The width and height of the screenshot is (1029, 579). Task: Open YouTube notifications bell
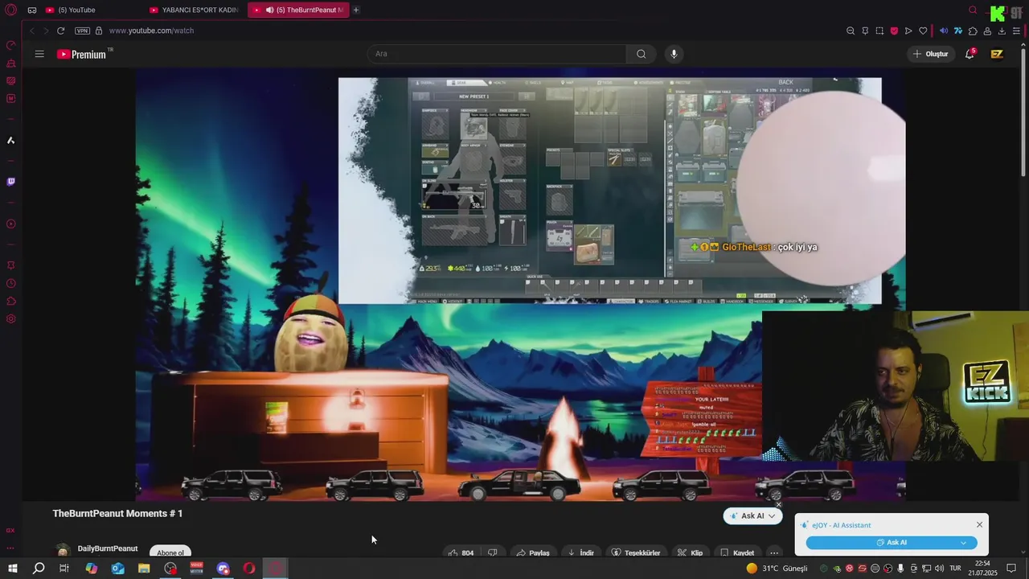pos(970,54)
